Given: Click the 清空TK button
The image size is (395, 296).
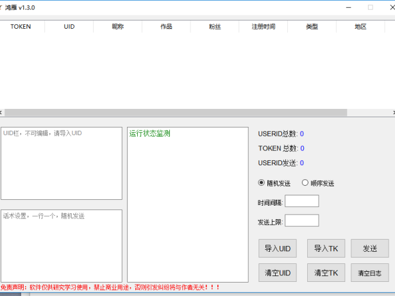Looking at the screenshot, I should 326,272.
